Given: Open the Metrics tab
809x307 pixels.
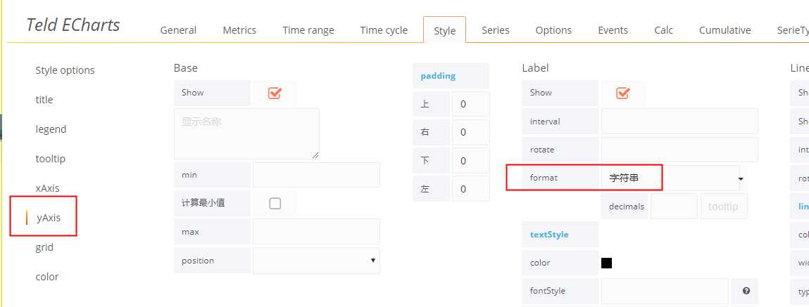Looking at the screenshot, I should pyautogui.click(x=239, y=30).
